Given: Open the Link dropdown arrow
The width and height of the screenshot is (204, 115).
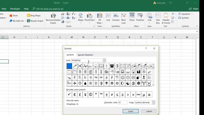Looking at the screenshot, I should point(149,23).
